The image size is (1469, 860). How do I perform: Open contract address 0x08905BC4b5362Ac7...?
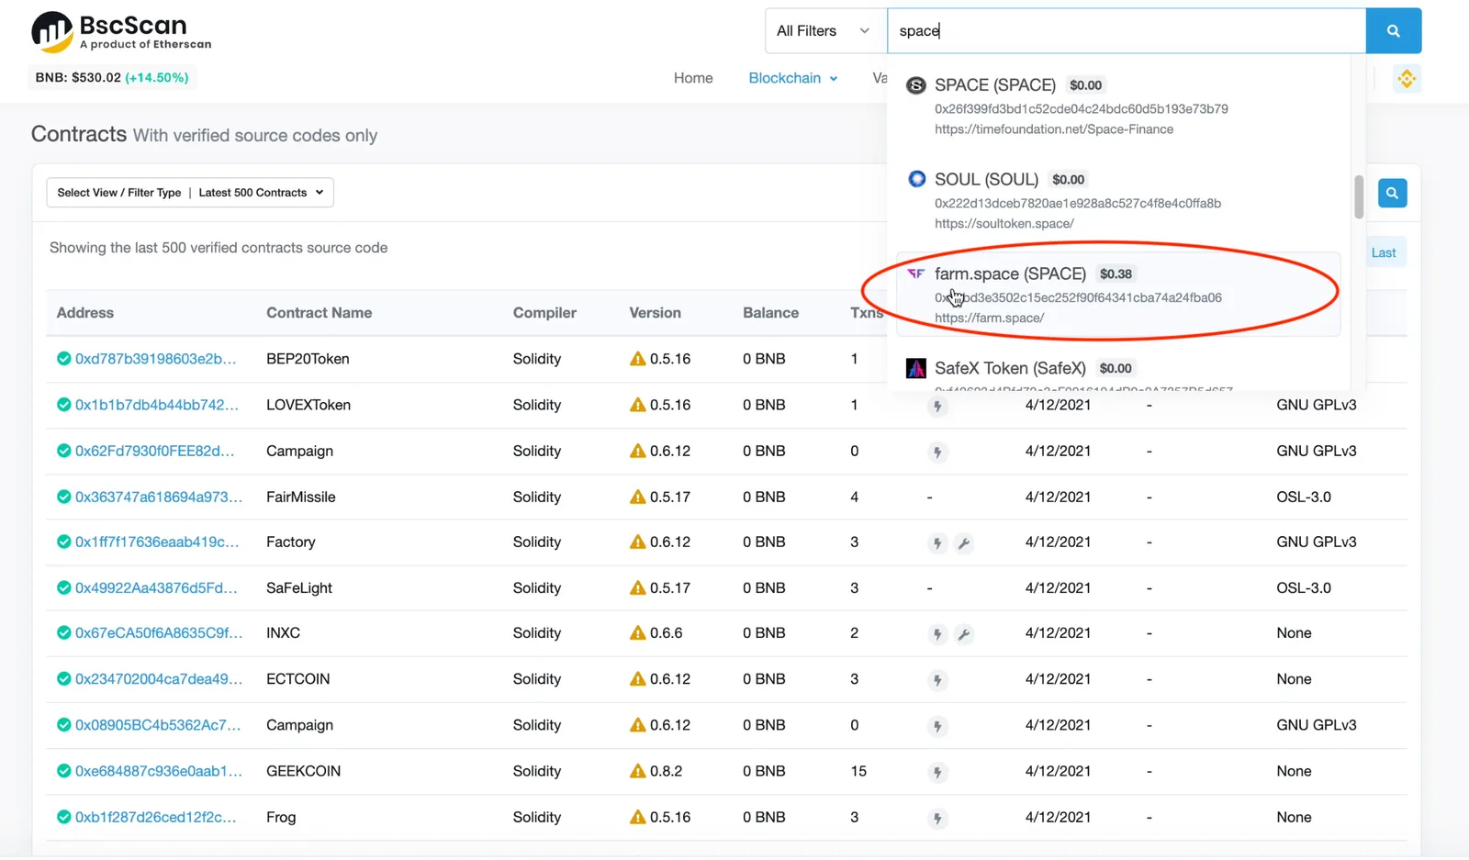coord(158,725)
